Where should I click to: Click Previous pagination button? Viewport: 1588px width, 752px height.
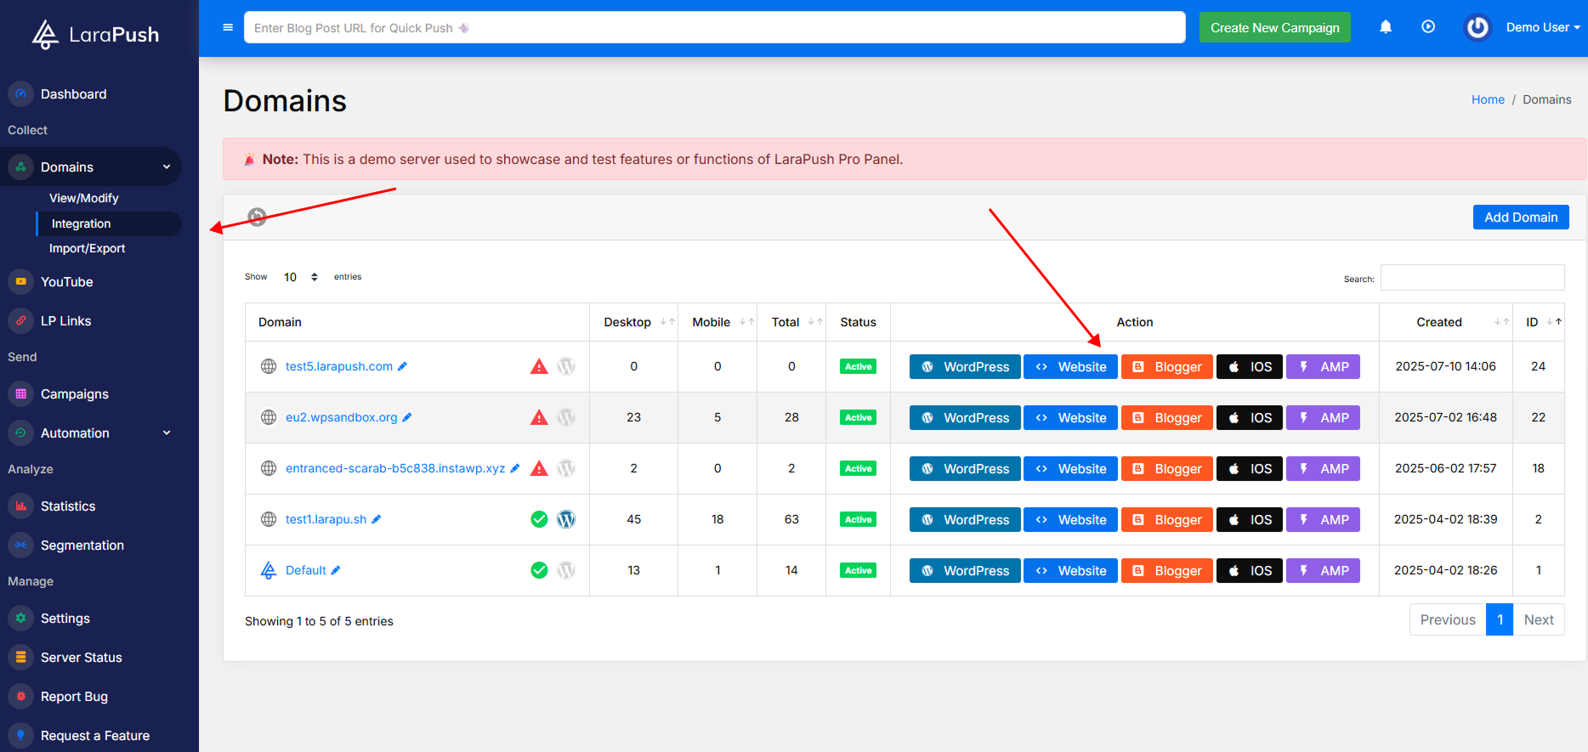pos(1448,619)
